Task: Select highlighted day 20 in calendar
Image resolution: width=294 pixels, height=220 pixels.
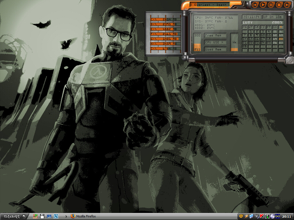Action: 281,39
